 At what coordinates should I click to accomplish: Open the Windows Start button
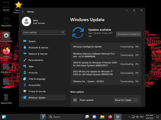point(4,117)
